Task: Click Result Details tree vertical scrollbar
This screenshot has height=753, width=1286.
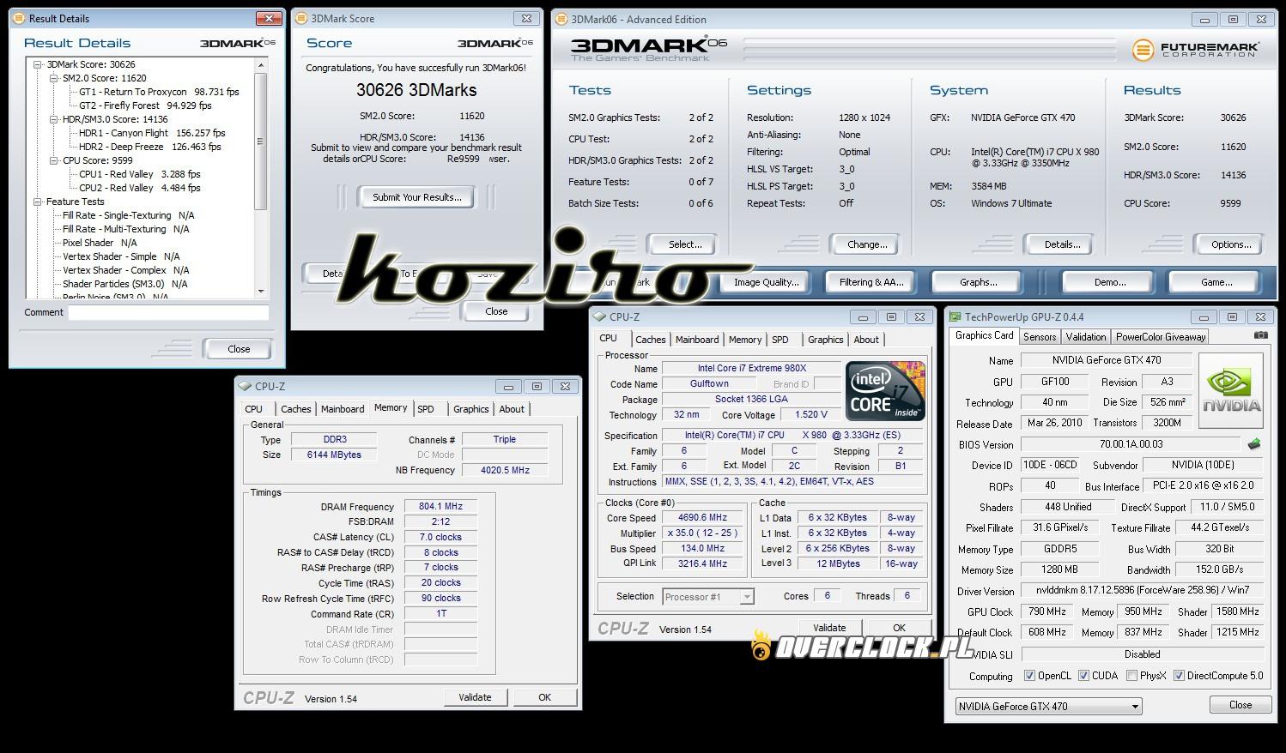Action: (261, 178)
